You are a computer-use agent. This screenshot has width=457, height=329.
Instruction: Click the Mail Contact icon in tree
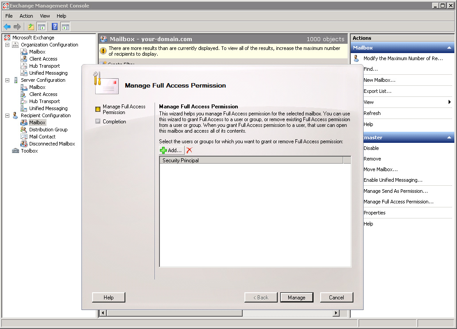(24, 137)
